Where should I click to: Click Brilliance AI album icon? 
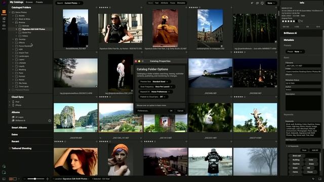click(13, 120)
